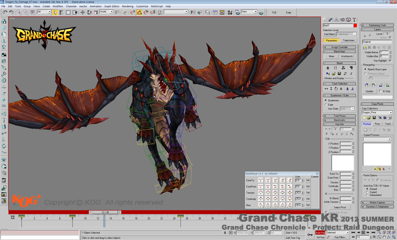Open the View render type dropdown

(249, 12)
